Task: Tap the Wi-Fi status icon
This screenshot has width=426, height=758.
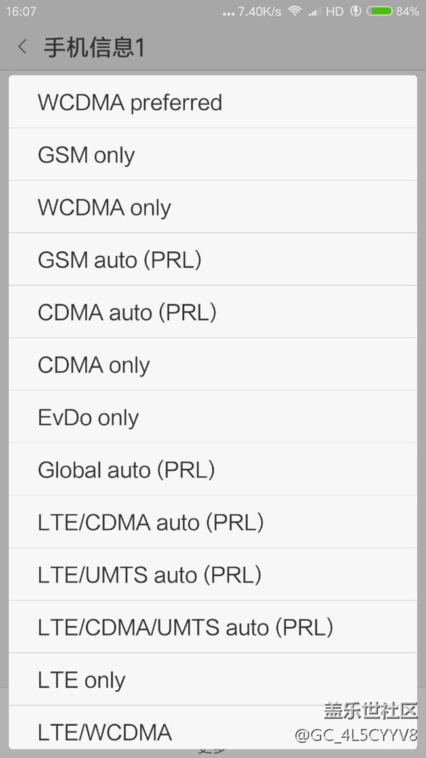Action: [295, 11]
